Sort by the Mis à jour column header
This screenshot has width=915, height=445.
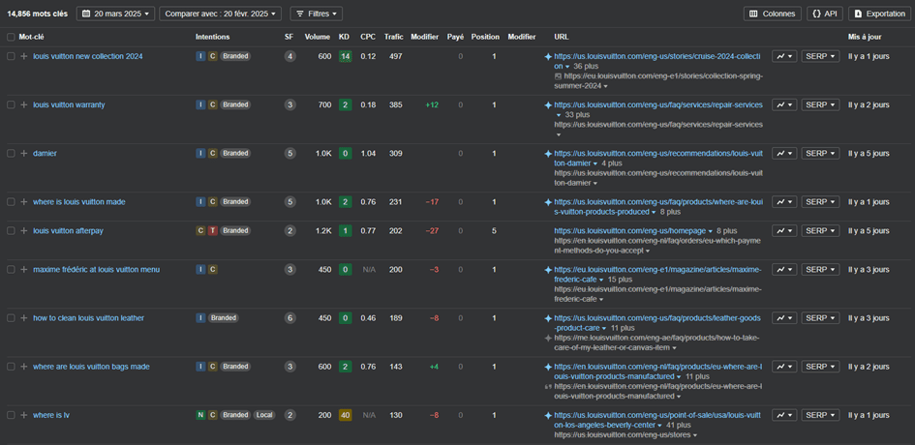point(865,37)
